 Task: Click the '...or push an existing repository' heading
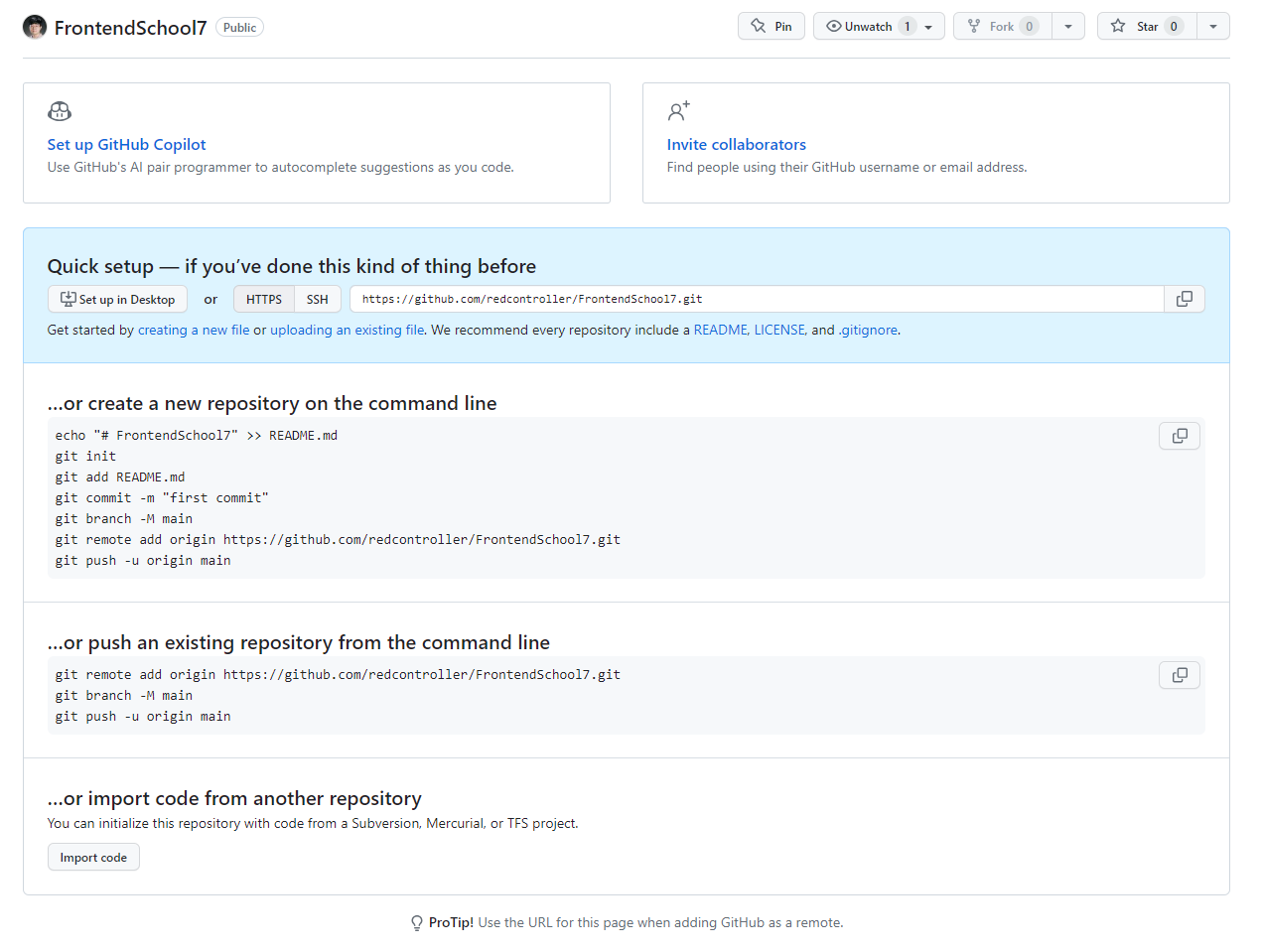tap(299, 642)
